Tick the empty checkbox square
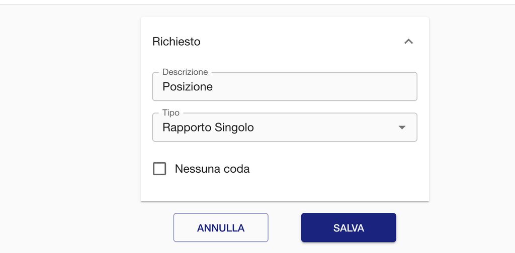 (x=159, y=169)
